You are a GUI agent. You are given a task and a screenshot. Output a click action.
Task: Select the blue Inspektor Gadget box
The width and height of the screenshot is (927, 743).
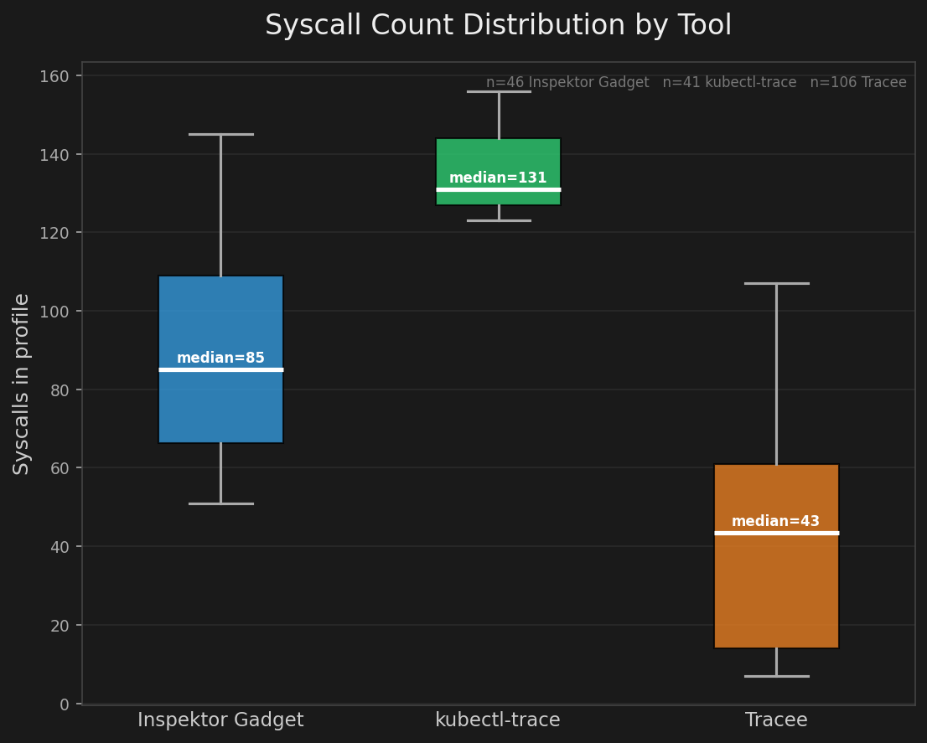[221, 359]
